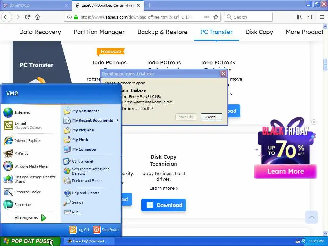
Task: Open Search from Start menu
Action: click(91, 202)
